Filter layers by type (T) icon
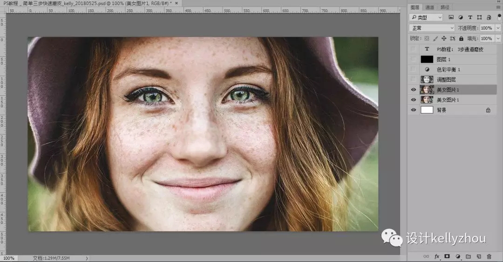503x262 pixels. [470, 17]
